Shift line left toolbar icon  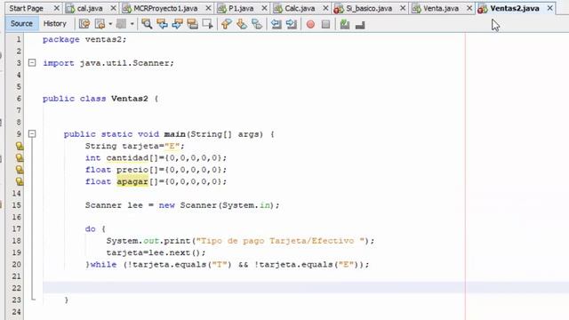click(276, 24)
